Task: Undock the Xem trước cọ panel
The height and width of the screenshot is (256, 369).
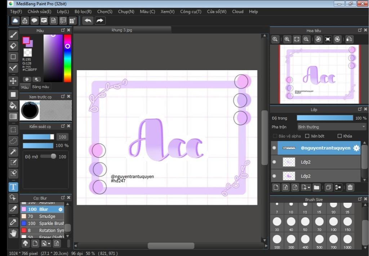Action: point(63,96)
